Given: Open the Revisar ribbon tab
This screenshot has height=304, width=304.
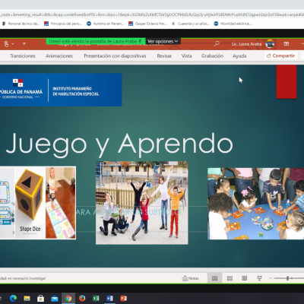Looking at the screenshot, I should [x=164, y=55].
